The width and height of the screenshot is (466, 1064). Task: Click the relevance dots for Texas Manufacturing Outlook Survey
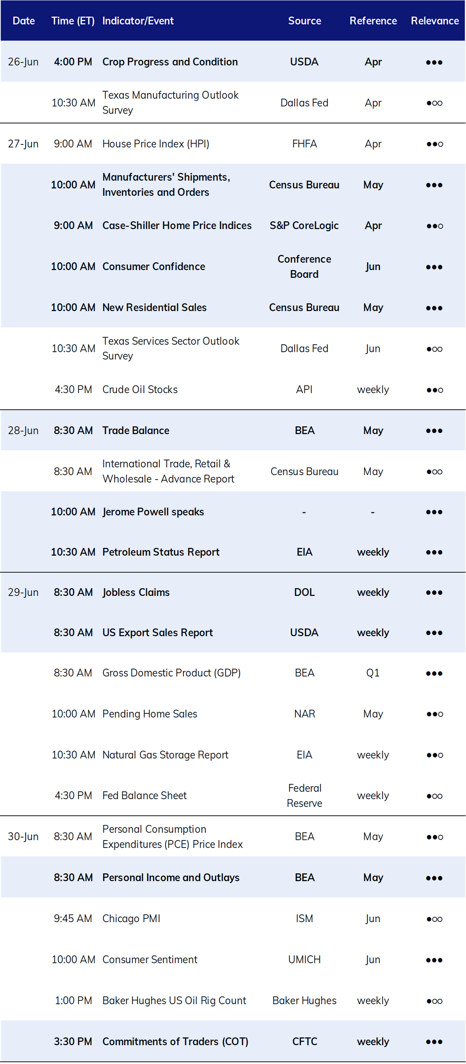click(434, 103)
